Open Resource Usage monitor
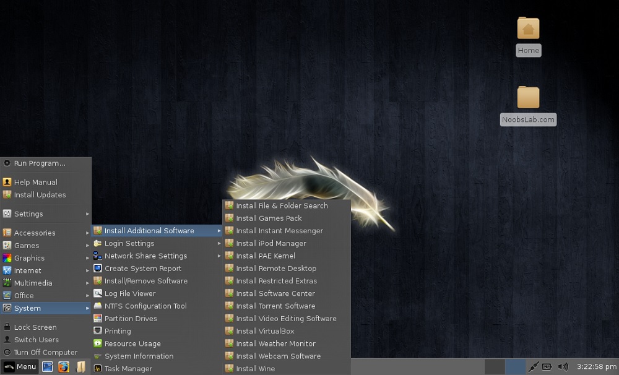This screenshot has height=375, width=619. 157,343
